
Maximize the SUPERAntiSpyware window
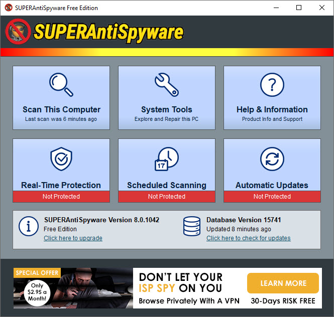click(x=299, y=8)
